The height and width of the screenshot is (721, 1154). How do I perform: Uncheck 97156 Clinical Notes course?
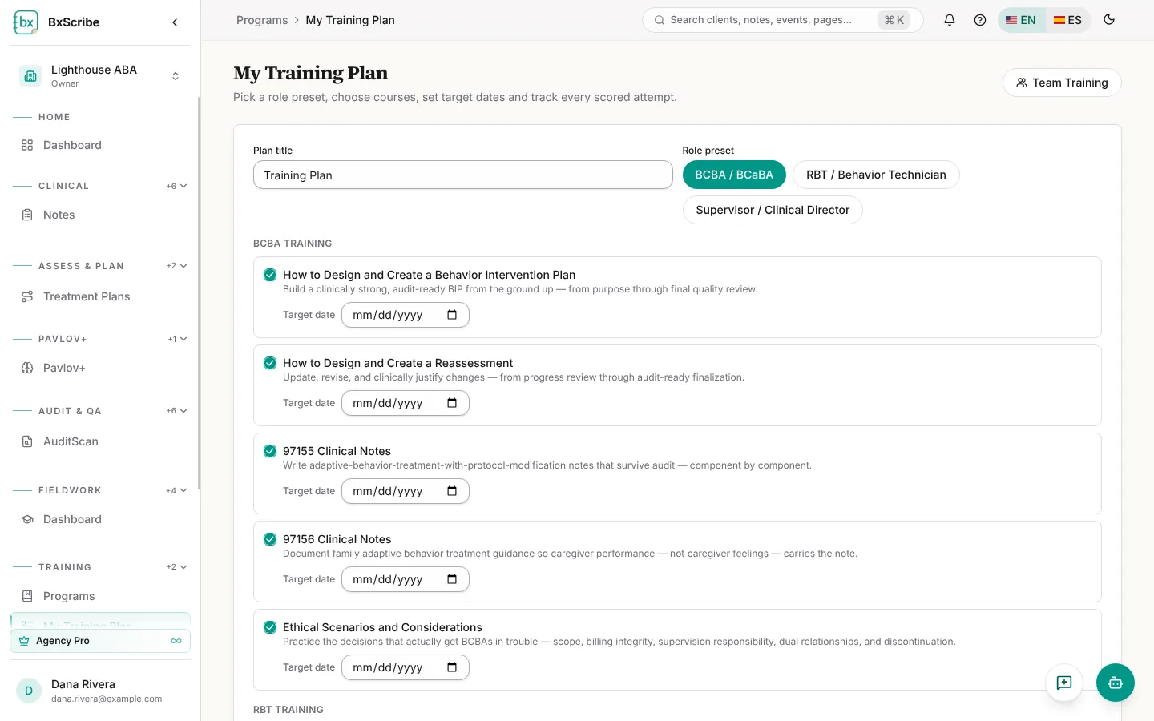pyautogui.click(x=270, y=539)
